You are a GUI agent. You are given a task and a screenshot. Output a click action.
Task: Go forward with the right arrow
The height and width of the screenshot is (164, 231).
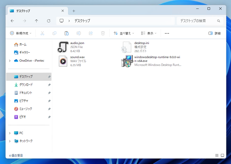[x=25, y=21]
